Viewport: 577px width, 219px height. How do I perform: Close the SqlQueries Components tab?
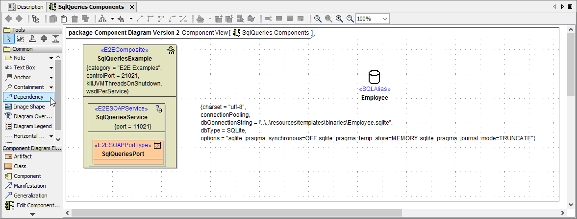[x=130, y=7]
